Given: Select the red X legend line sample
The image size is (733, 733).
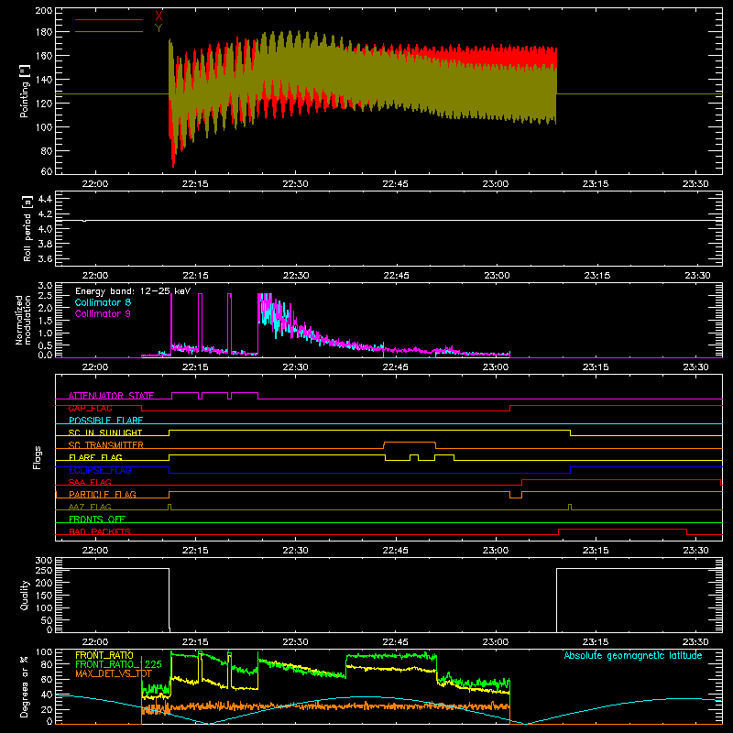Looking at the screenshot, I should (109, 19).
